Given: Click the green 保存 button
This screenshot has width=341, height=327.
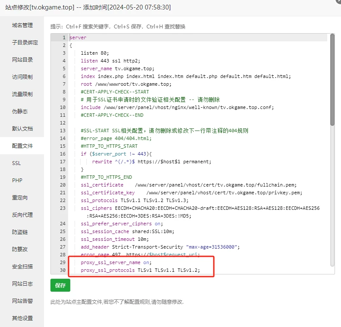Looking at the screenshot, I should pos(60,285).
